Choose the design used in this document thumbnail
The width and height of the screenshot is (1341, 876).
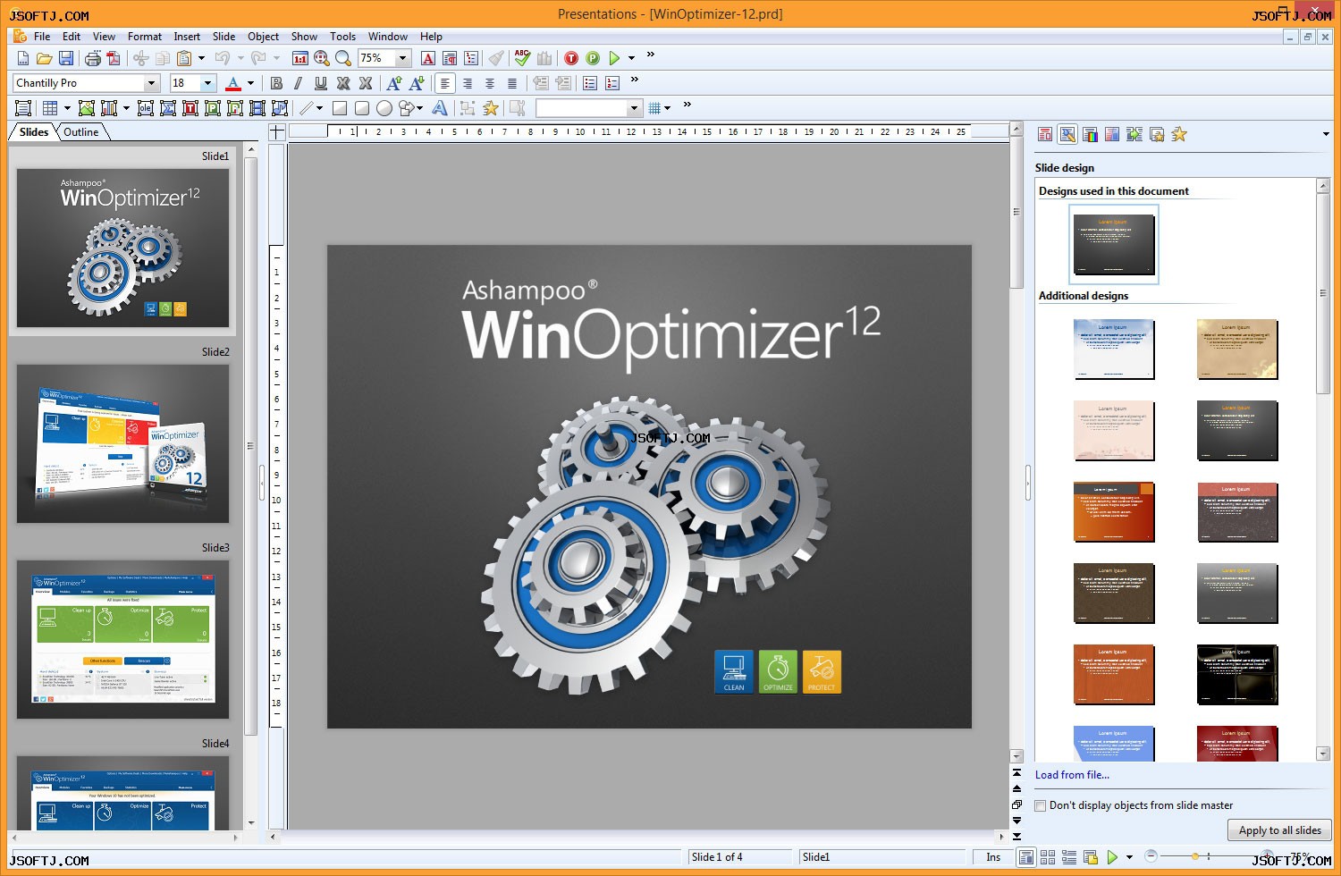1114,244
